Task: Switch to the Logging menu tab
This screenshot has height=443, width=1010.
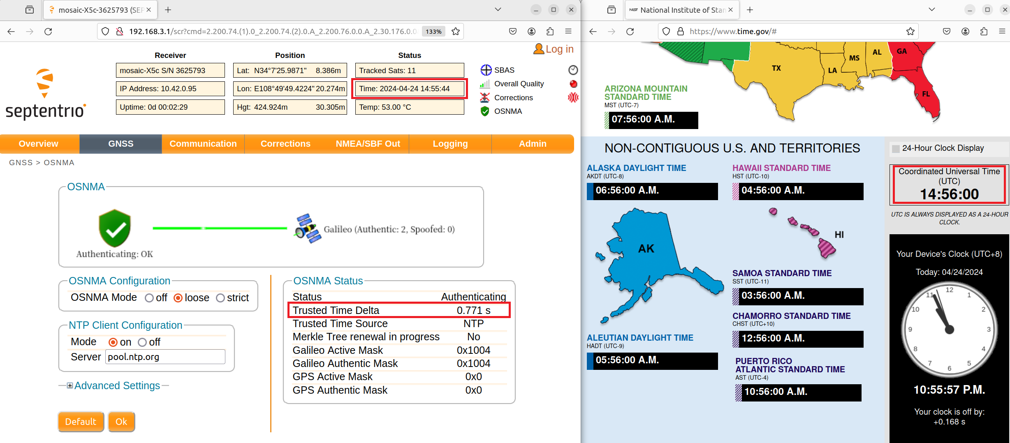Action: click(x=450, y=144)
